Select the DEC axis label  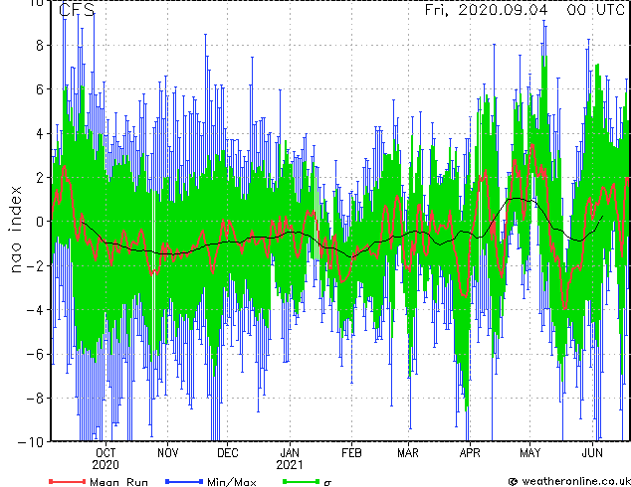click(227, 453)
